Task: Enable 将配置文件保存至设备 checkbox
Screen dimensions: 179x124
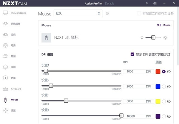Action: [x=139, y=13]
